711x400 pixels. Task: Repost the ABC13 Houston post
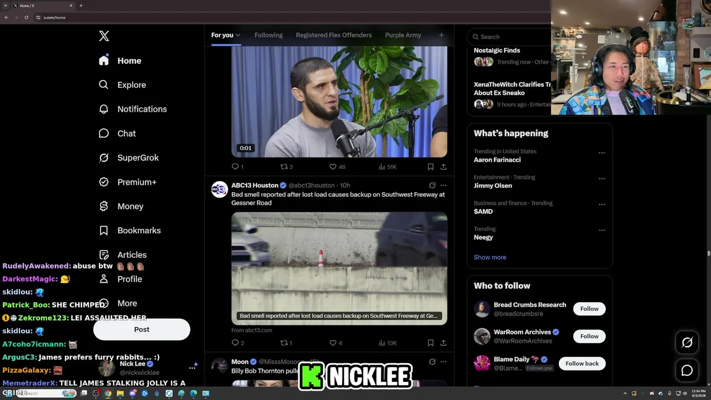[x=286, y=343]
